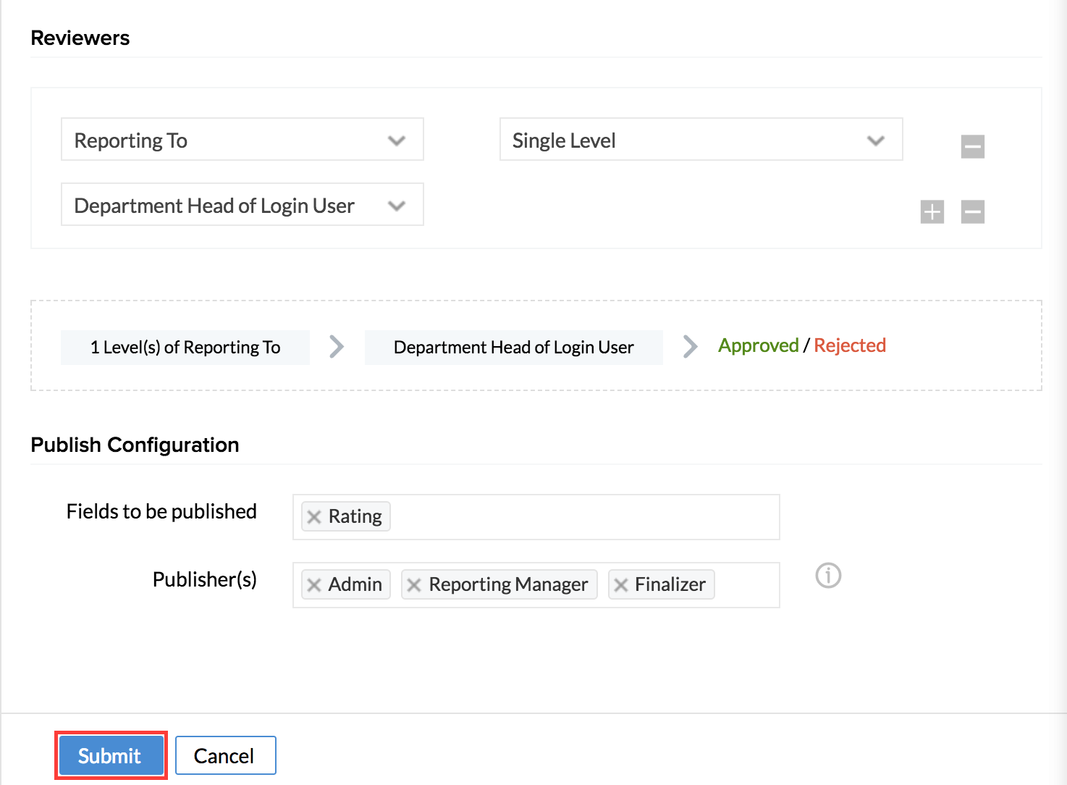The width and height of the screenshot is (1067, 785).
Task: Cancel the configuration form
Action: click(224, 755)
